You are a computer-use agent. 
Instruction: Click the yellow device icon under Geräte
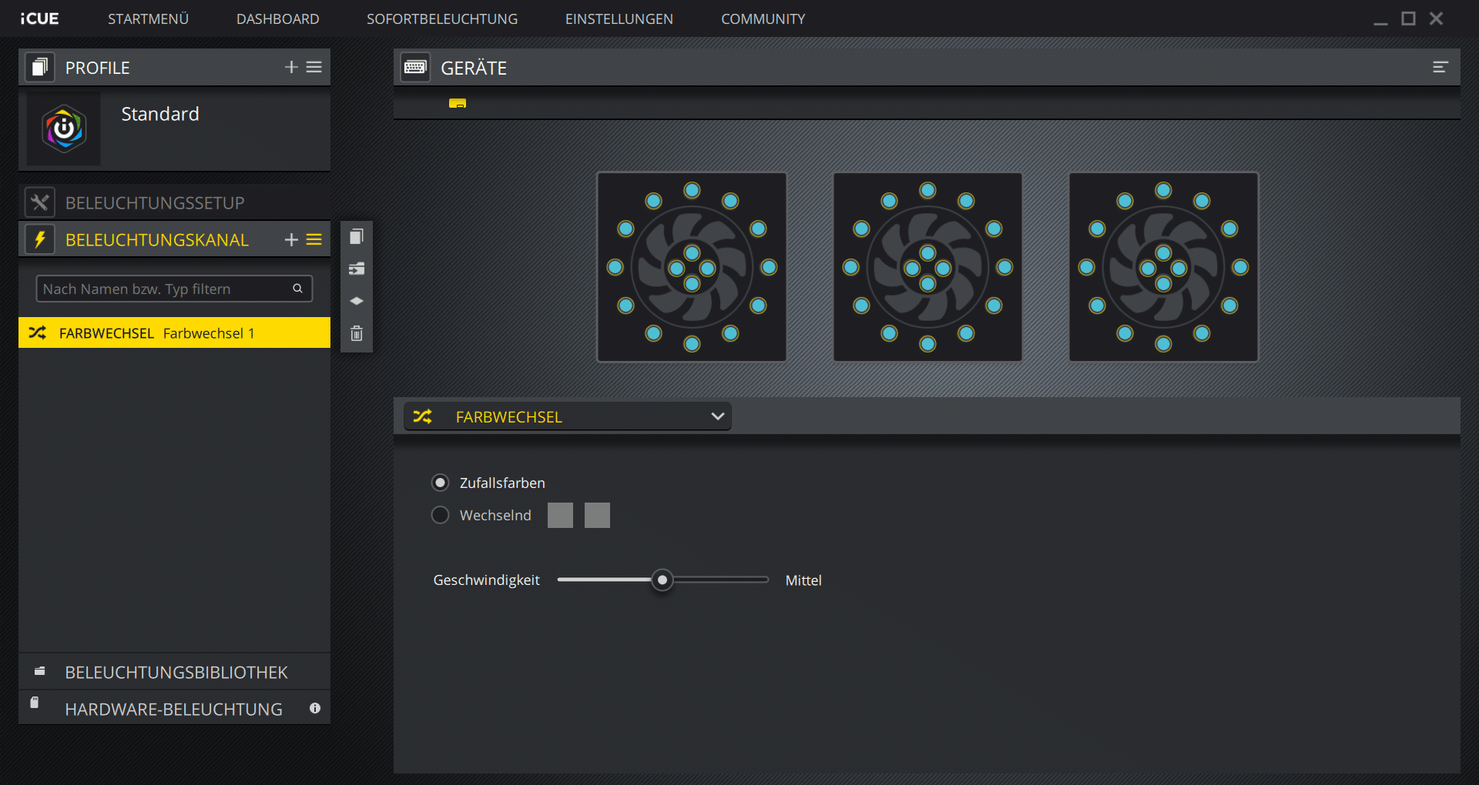tap(458, 103)
